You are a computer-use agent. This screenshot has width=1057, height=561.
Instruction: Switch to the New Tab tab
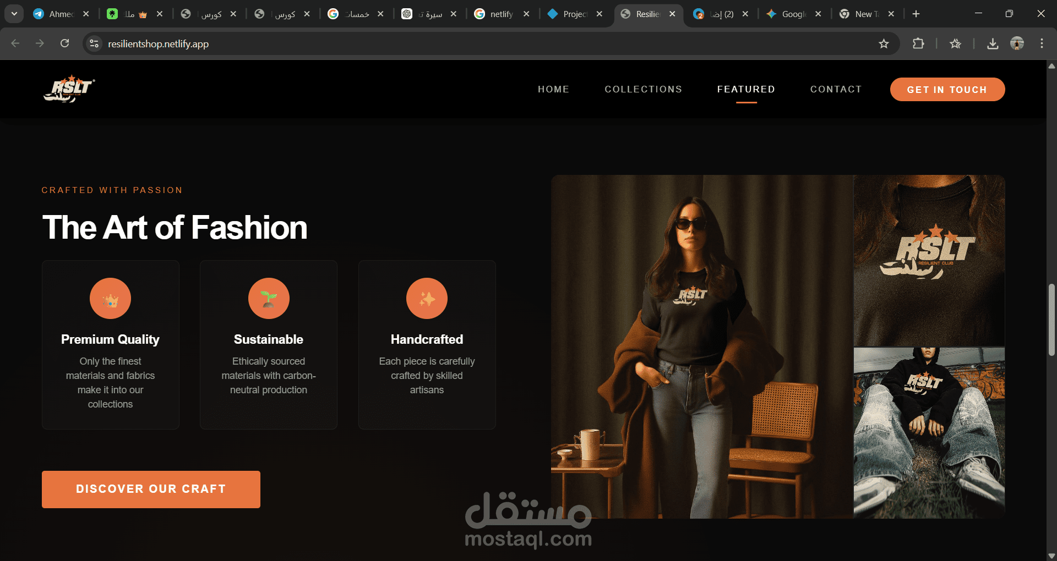[x=863, y=14]
